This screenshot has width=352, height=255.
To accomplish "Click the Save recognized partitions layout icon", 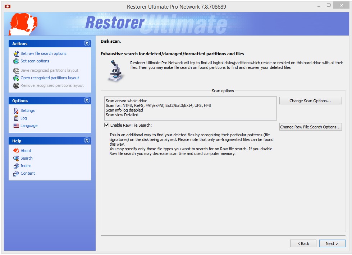I will click(x=16, y=71).
